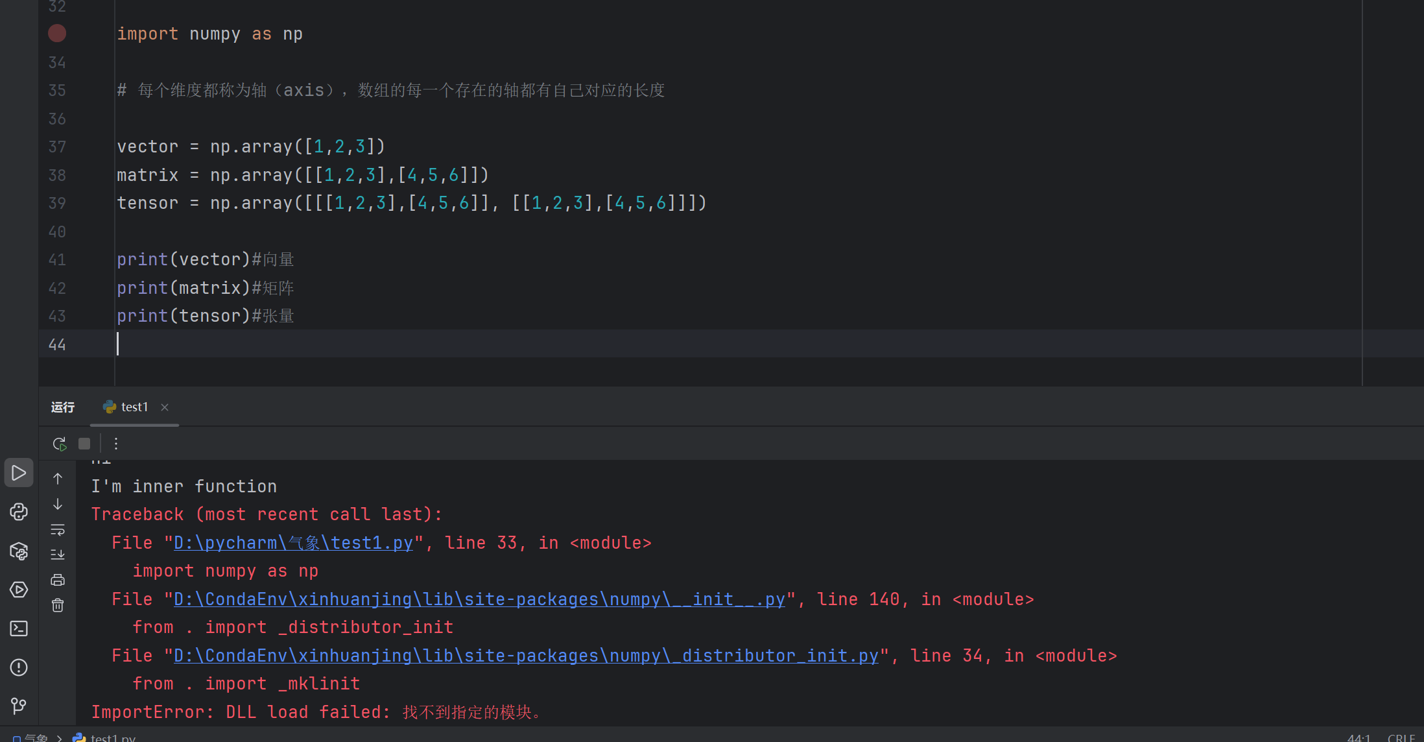Click the print output icon in console

point(58,580)
